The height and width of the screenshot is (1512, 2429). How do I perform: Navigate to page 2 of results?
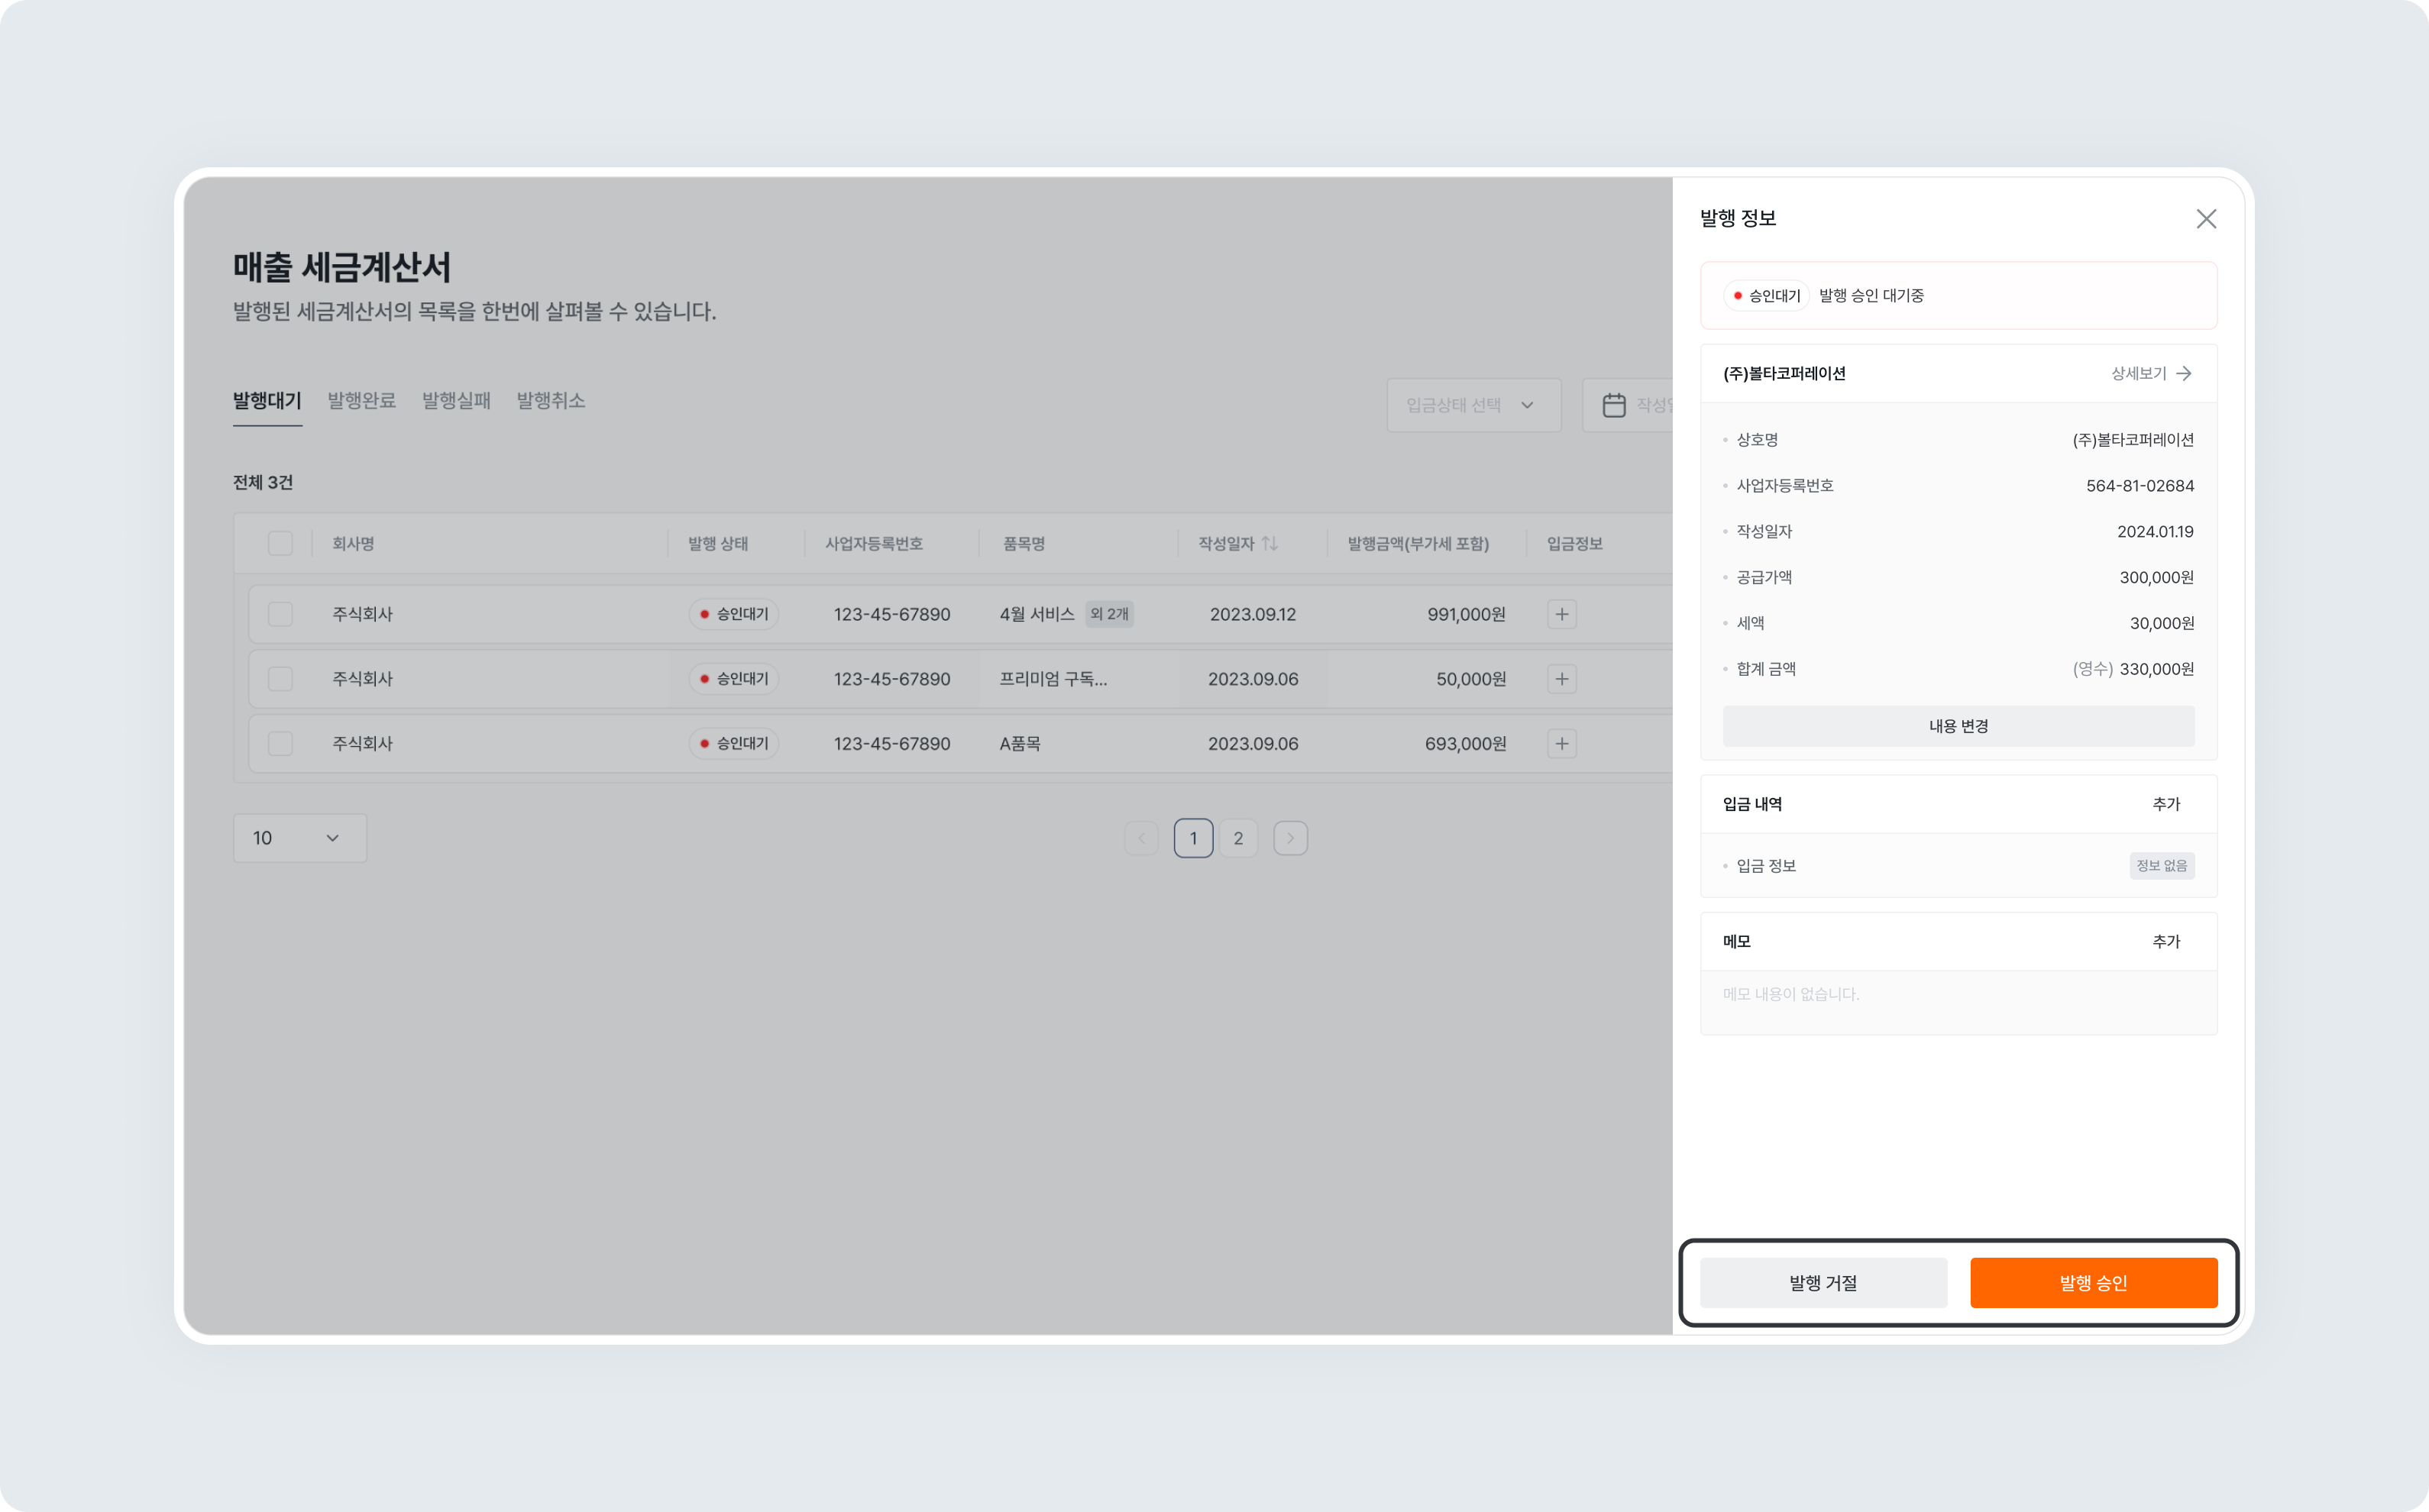[1239, 838]
